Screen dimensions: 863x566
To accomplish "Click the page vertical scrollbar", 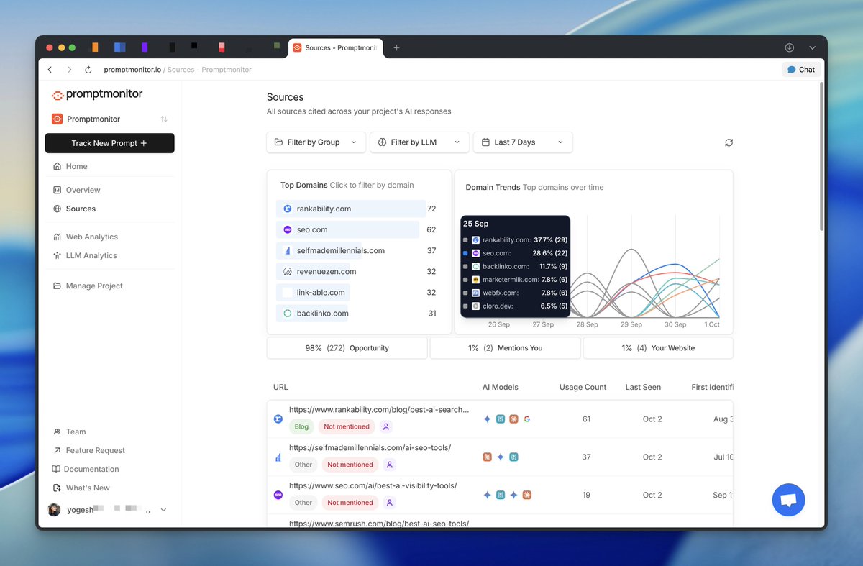I will click(822, 155).
